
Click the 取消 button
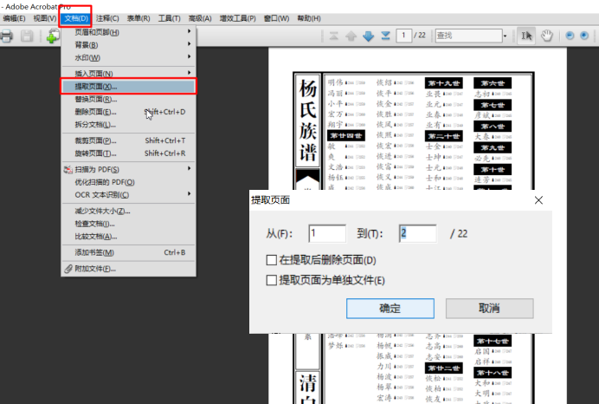click(x=489, y=309)
